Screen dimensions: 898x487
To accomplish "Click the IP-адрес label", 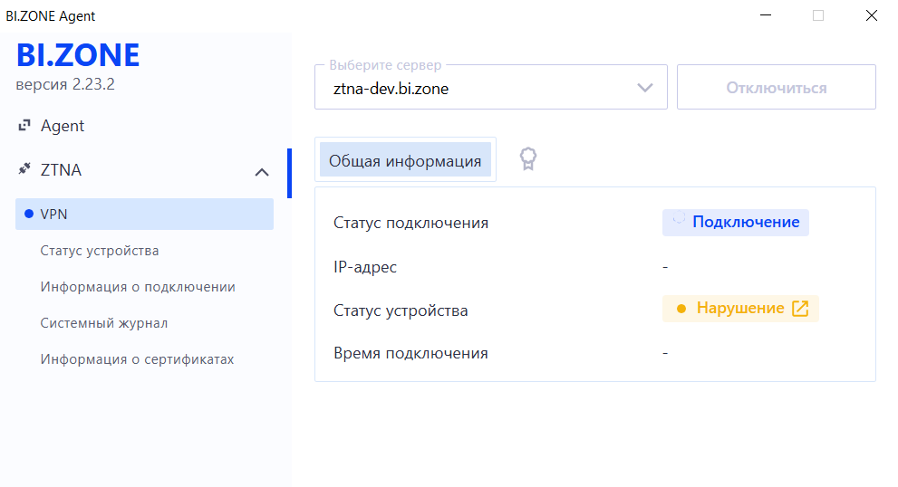I will pos(365,267).
